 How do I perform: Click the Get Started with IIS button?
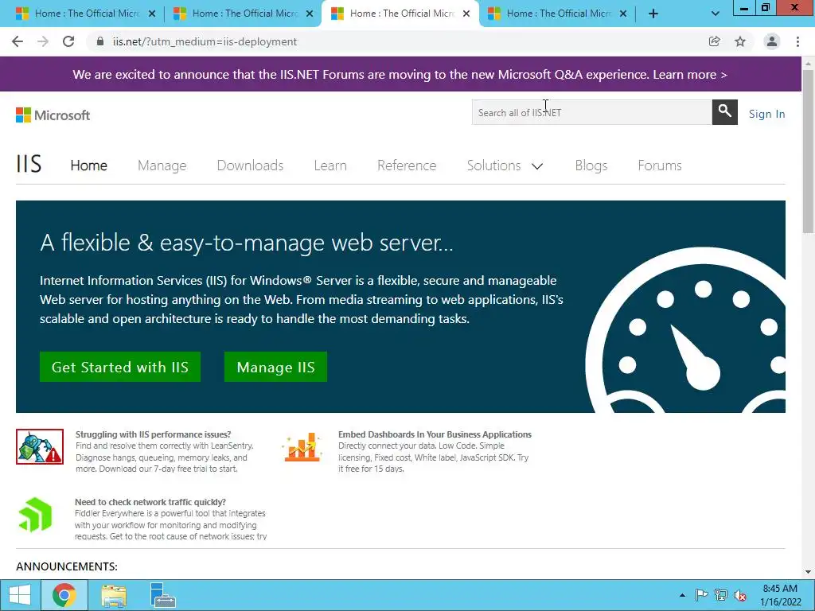pyautogui.click(x=120, y=367)
